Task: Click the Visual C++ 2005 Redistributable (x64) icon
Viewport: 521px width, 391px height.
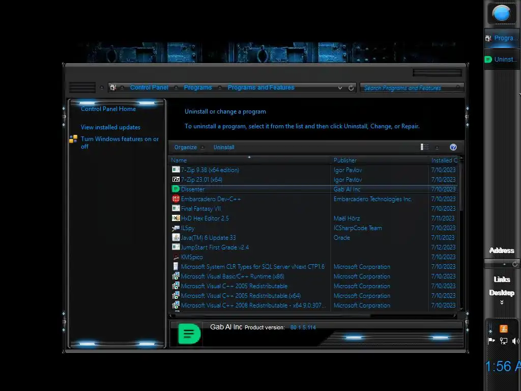Action: click(176, 295)
